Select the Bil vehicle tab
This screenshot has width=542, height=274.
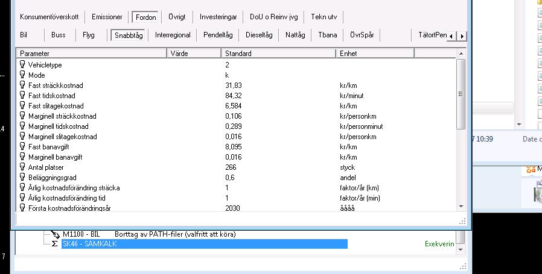24,35
